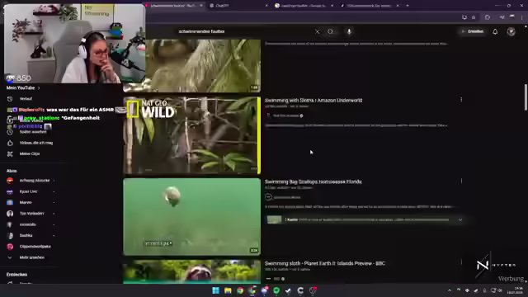Click the top sloth video thumbnail
Viewport: 528px width, 297px height.
coord(203,66)
